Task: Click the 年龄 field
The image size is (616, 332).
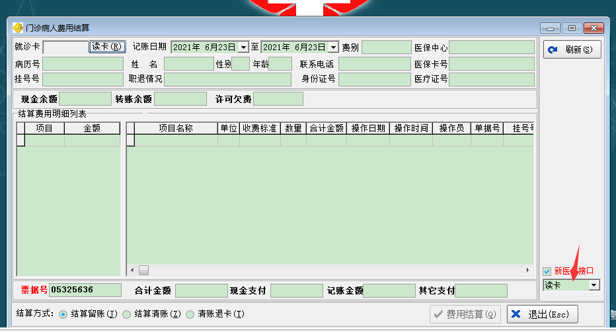Action: point(280,64)
